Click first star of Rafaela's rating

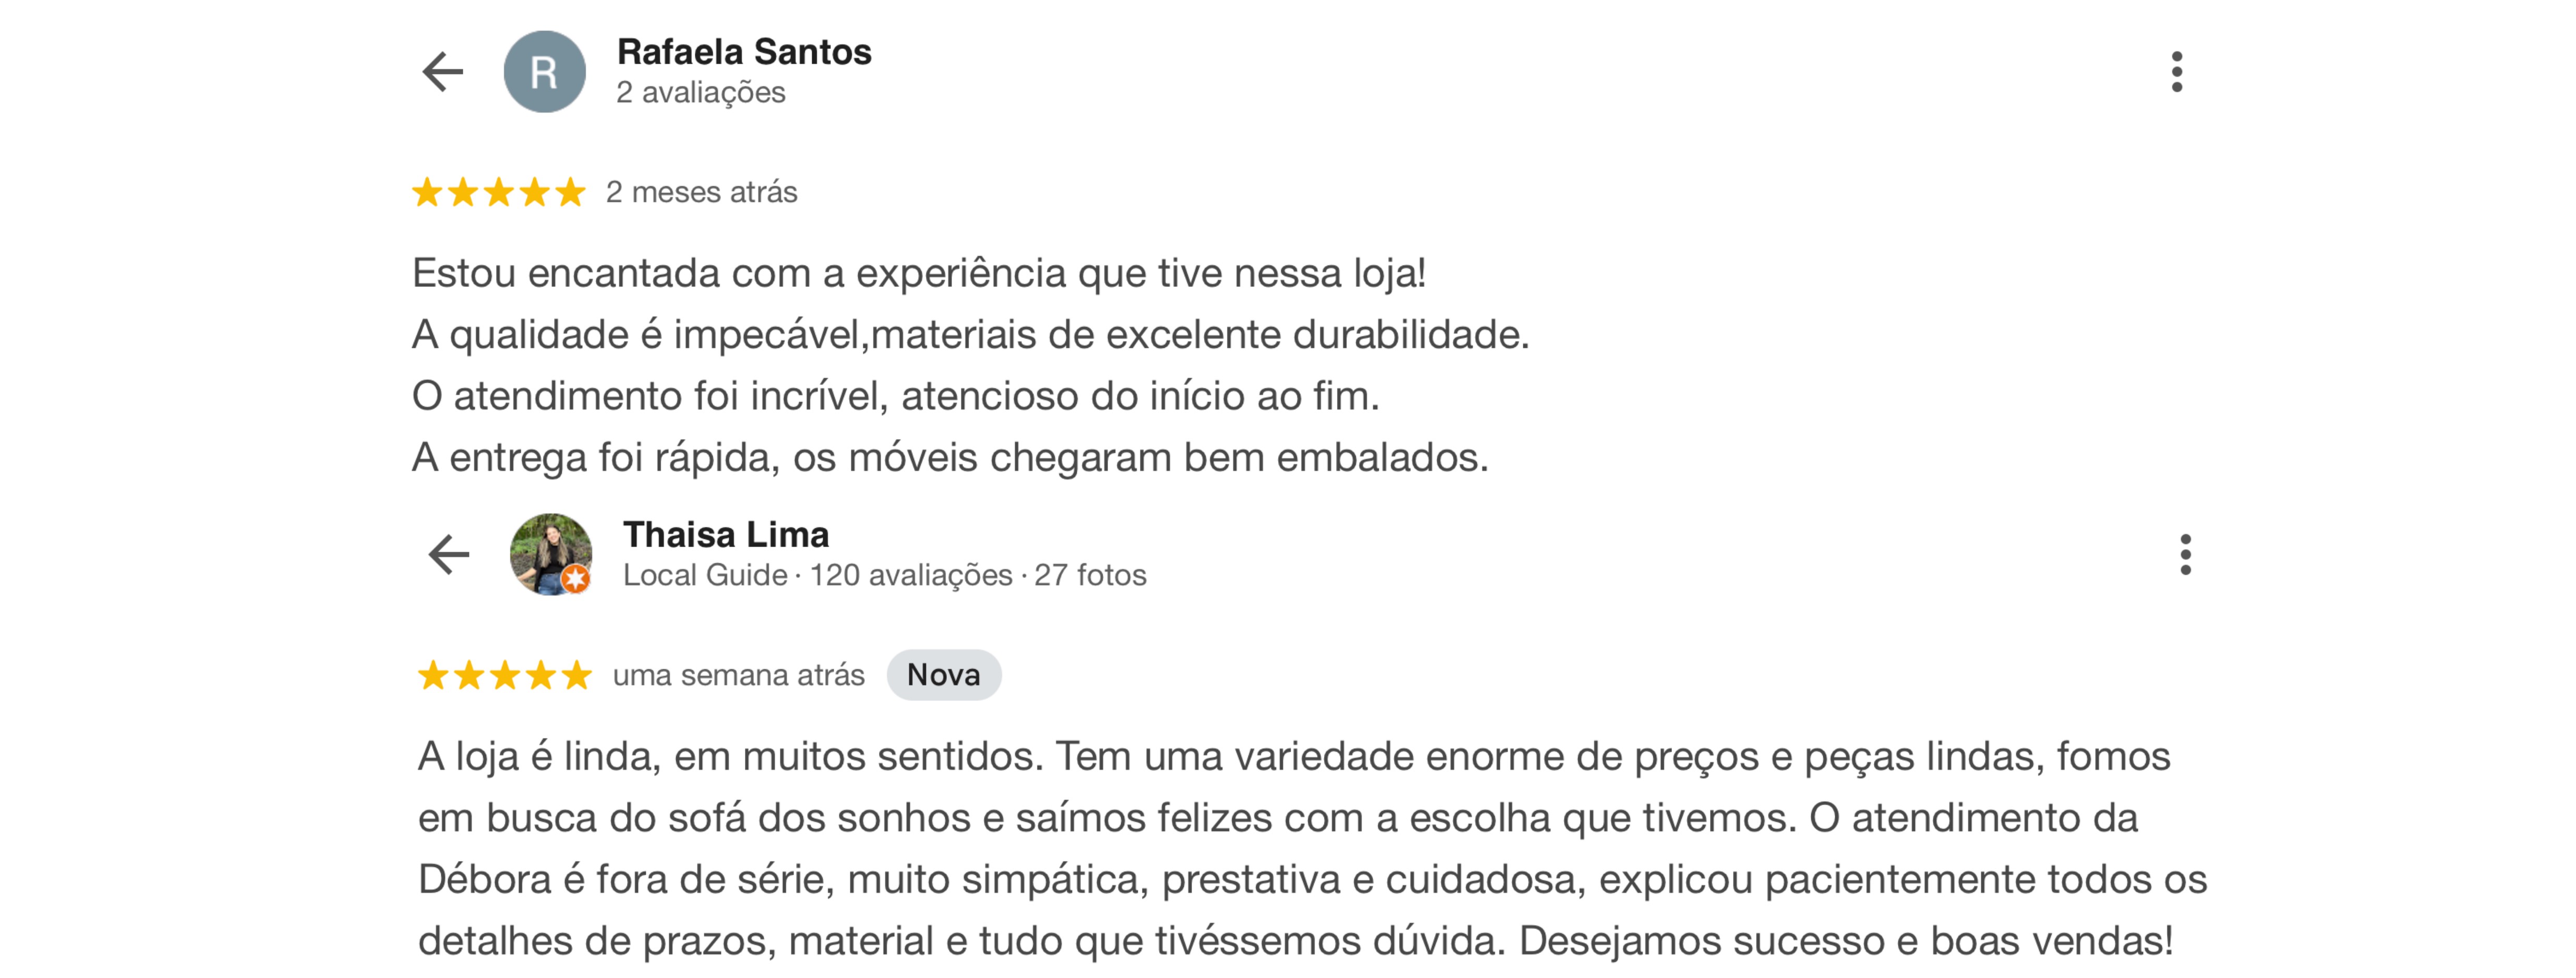click(x=427, y=192)
